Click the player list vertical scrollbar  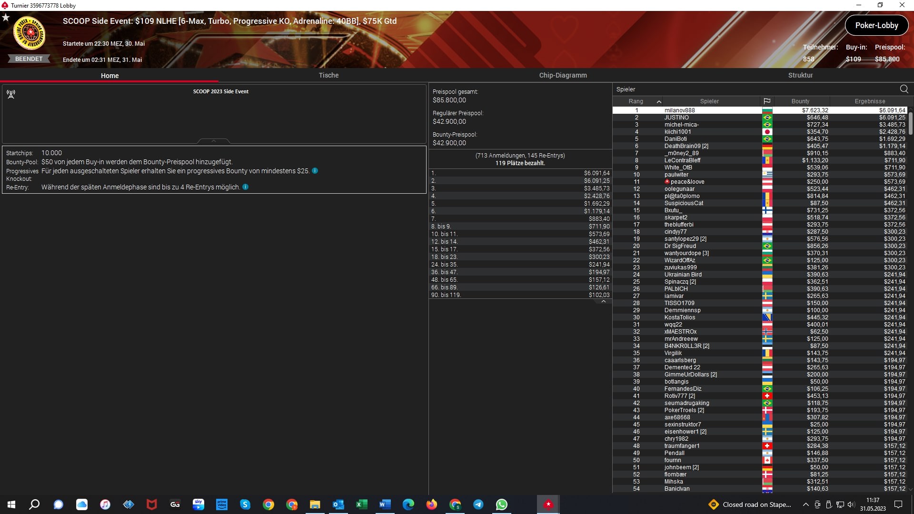coord(910,123)
